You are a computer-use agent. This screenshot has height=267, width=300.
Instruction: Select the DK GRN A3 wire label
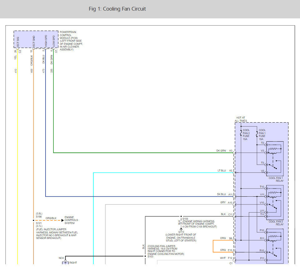click(221, 151)
